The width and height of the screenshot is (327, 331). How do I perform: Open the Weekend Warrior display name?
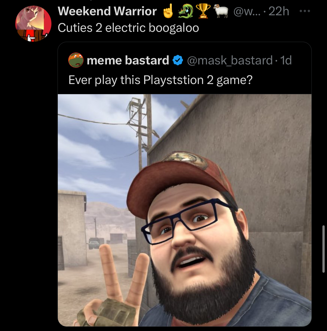pos(107,11)
